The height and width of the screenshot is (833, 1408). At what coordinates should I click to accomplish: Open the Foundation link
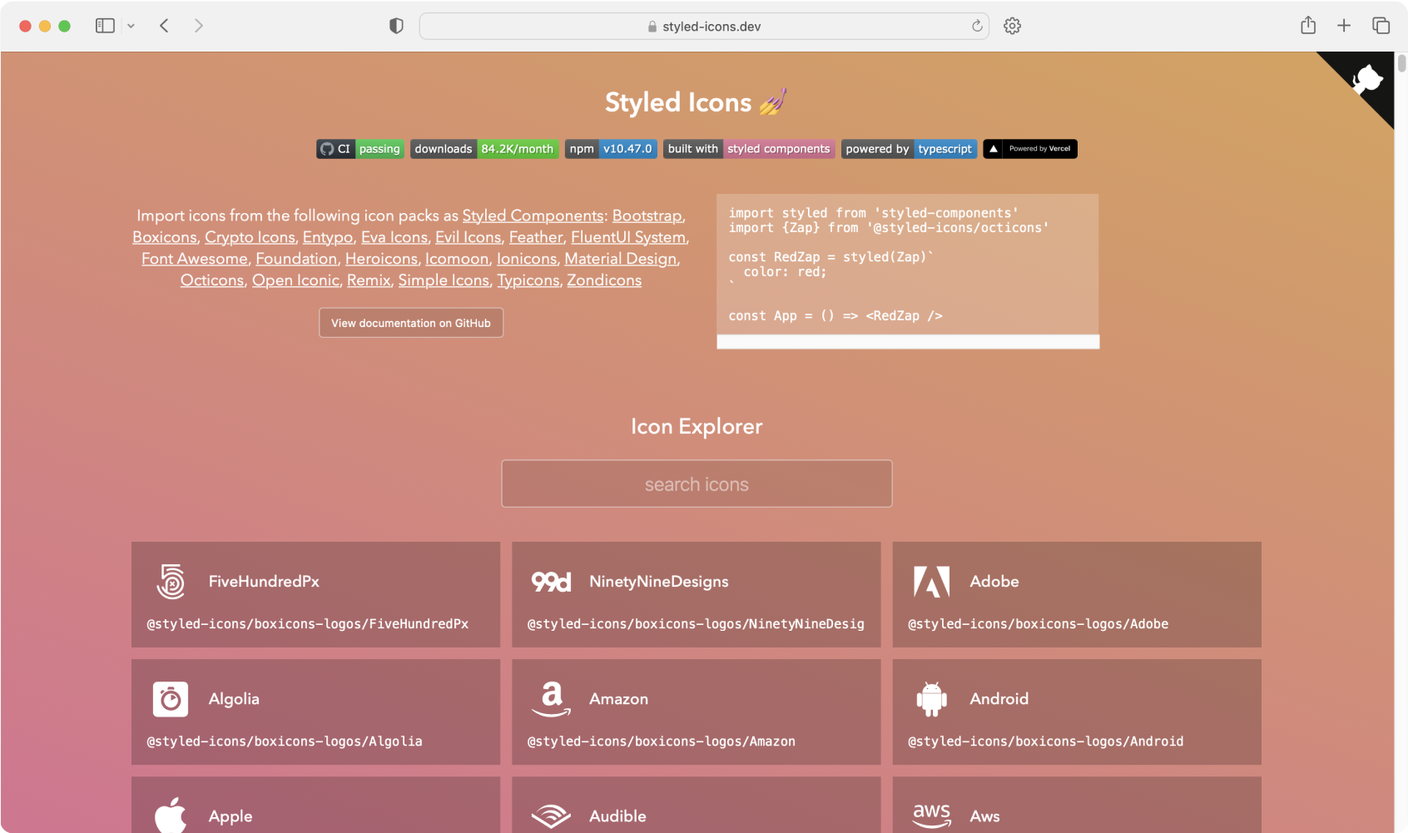[296, 259]
